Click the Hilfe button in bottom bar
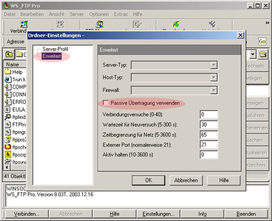272x221 pixels. (114, 214)
